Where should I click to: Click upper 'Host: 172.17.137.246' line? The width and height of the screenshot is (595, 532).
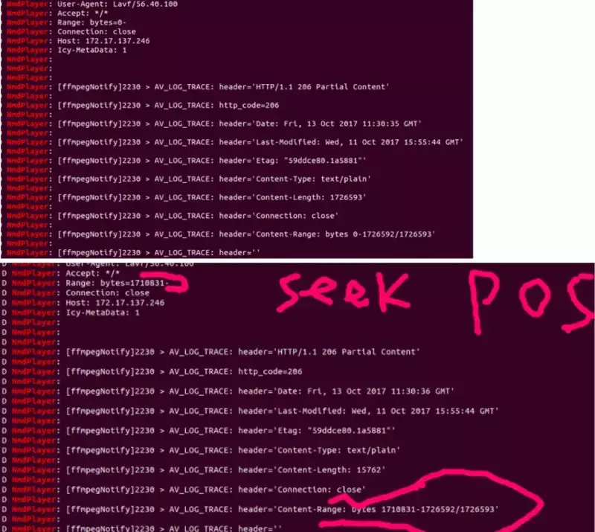point(103,41)
